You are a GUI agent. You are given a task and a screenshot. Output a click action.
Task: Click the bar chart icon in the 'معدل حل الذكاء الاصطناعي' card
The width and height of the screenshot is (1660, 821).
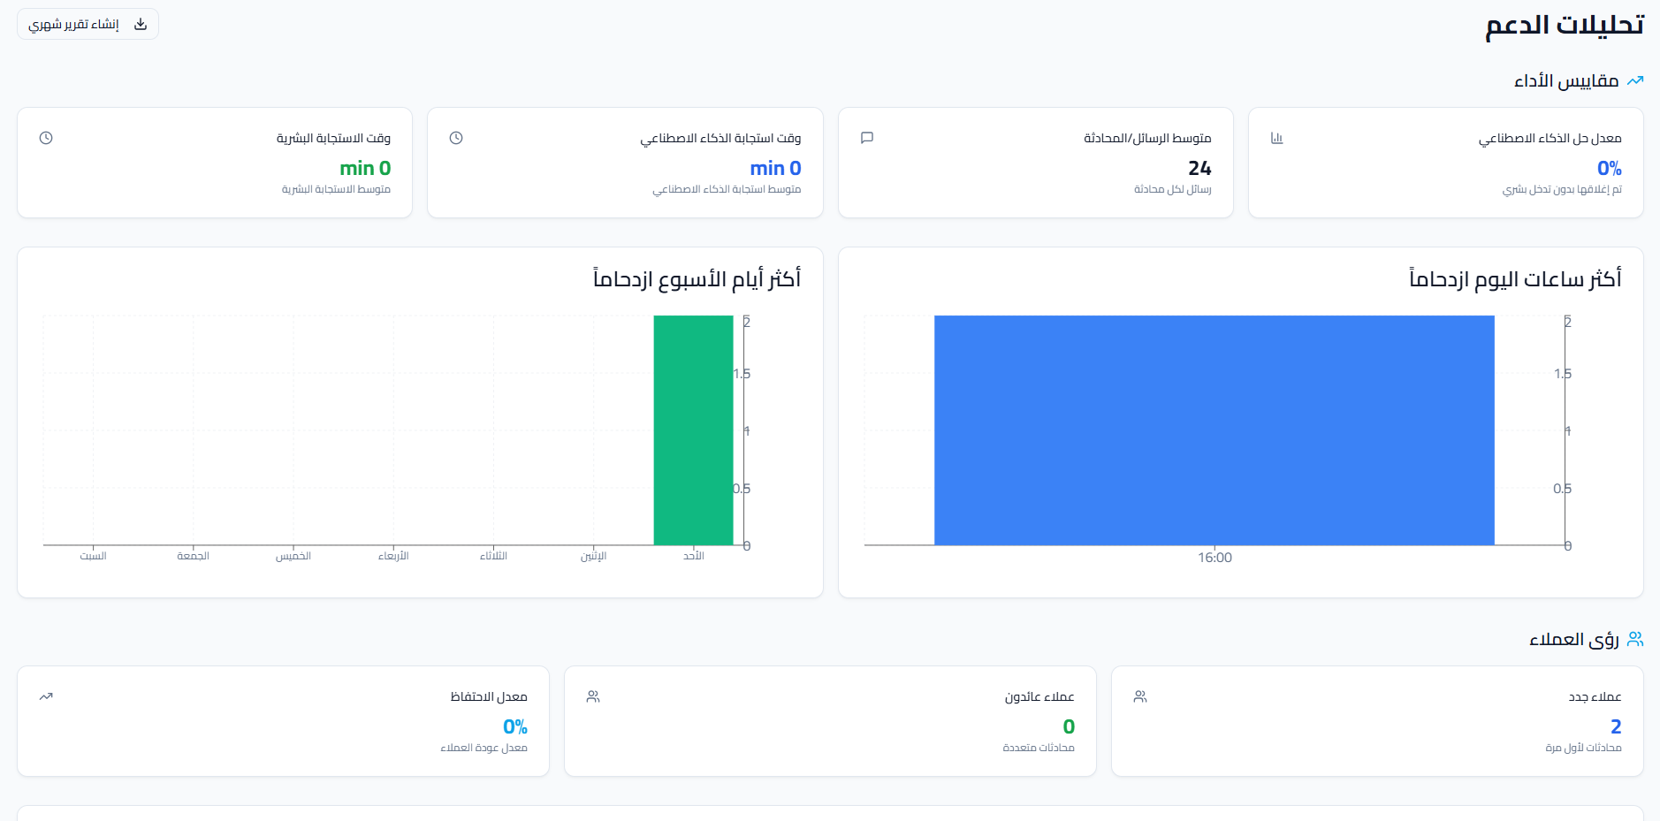click(x=1276, y=138)
